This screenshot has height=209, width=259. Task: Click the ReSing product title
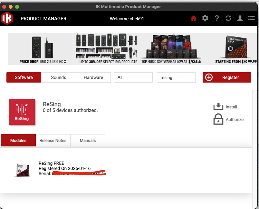pos(52,104)
